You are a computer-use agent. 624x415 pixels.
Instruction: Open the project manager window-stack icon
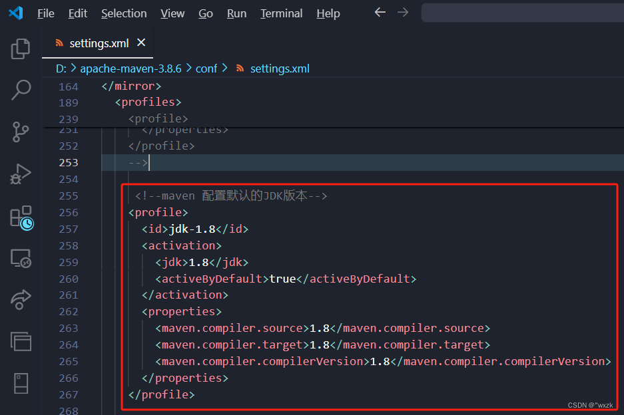point(21,341)
